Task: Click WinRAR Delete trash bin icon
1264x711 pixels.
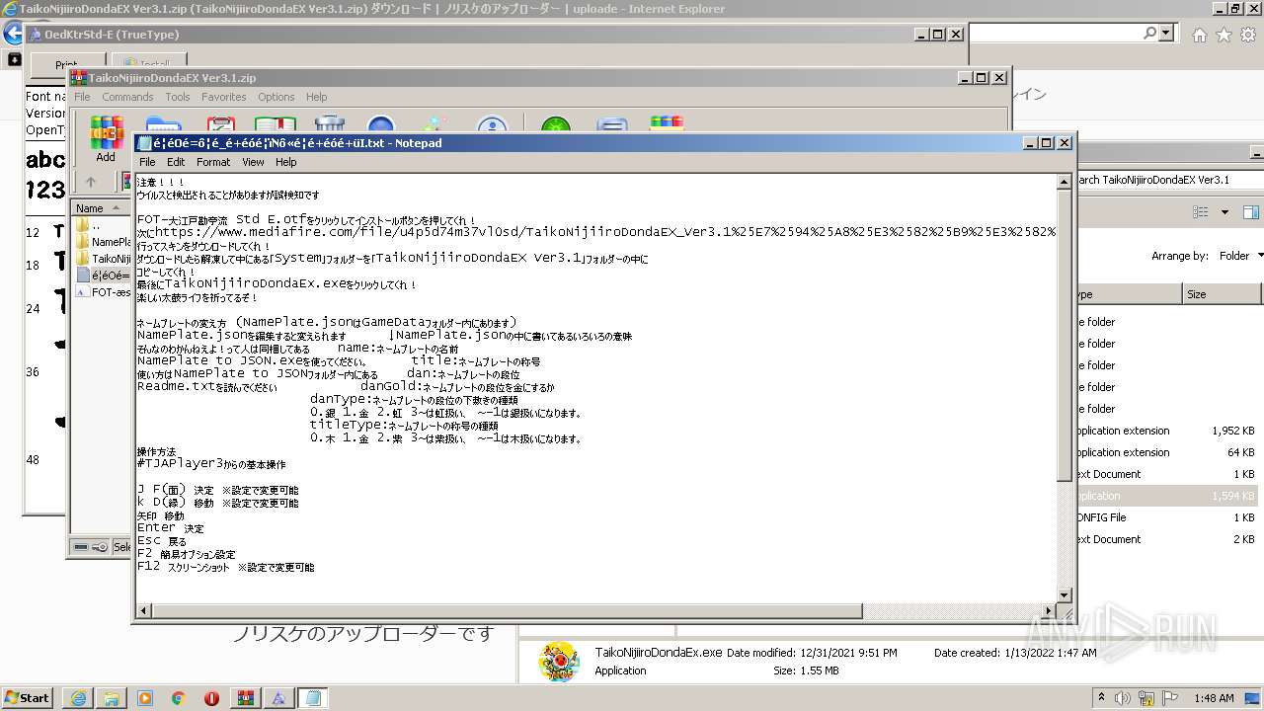Action: coord(330,125)
